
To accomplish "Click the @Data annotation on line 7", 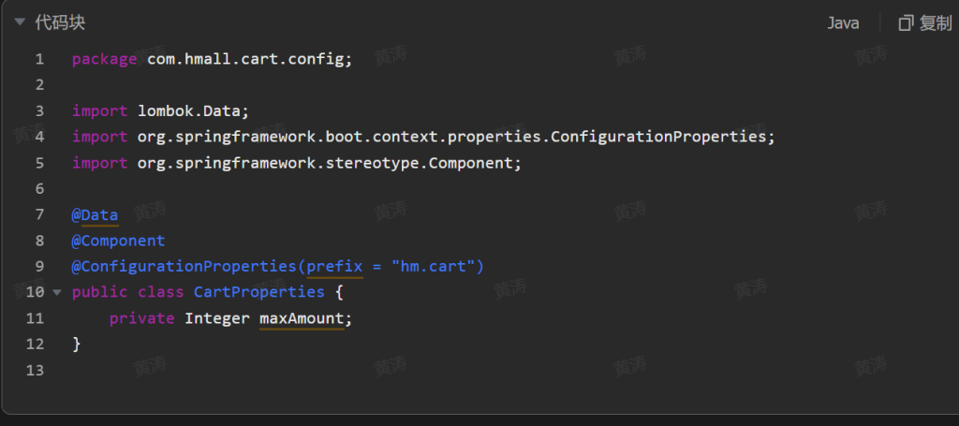I will pyautogui.click(x=96, y=215).
